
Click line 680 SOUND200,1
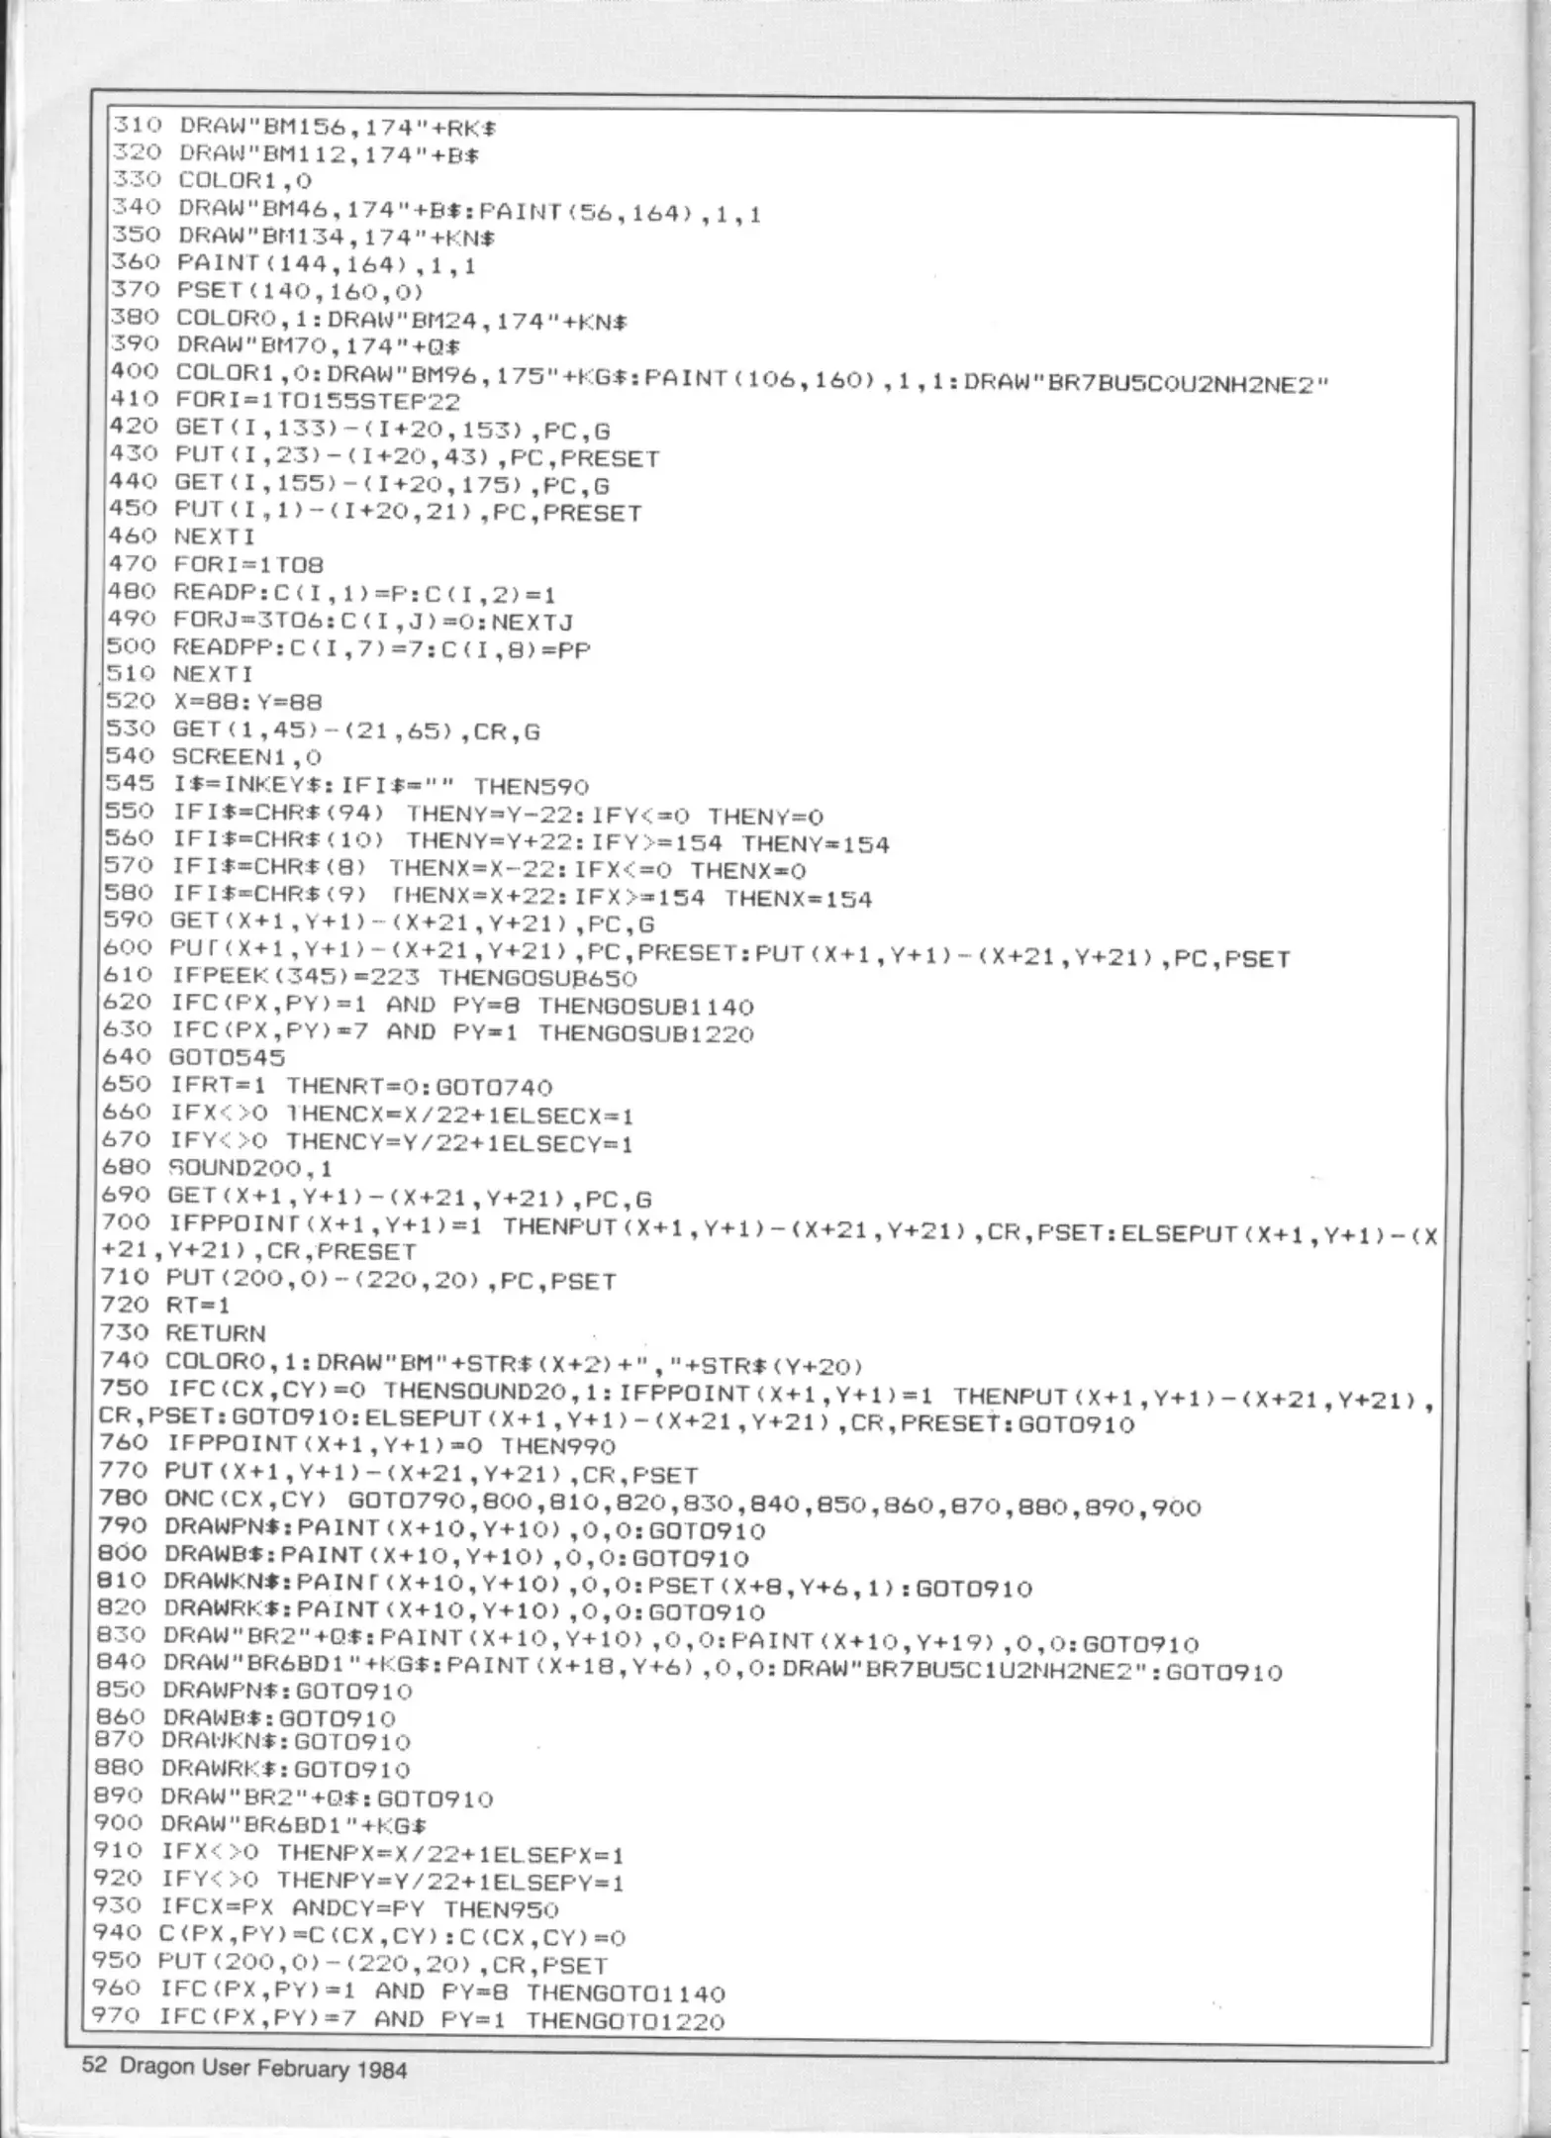coord(217,1171)
